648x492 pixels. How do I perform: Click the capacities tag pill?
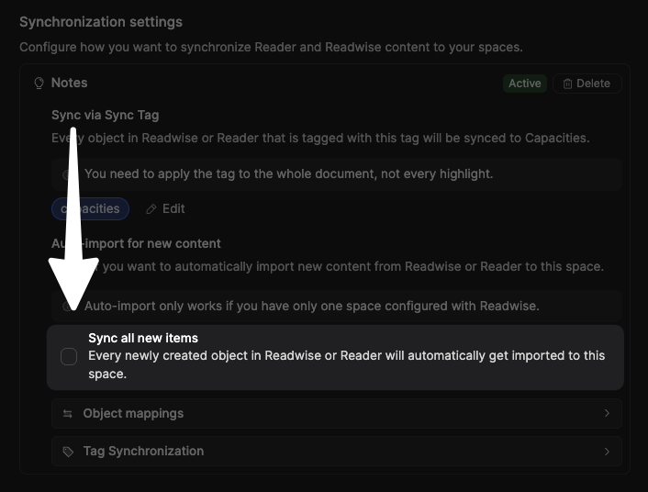[91, 208]
